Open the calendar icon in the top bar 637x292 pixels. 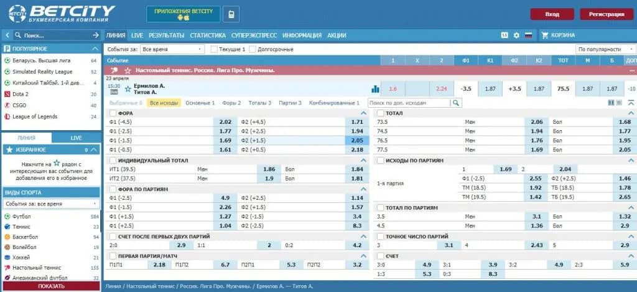pos(504,35)
